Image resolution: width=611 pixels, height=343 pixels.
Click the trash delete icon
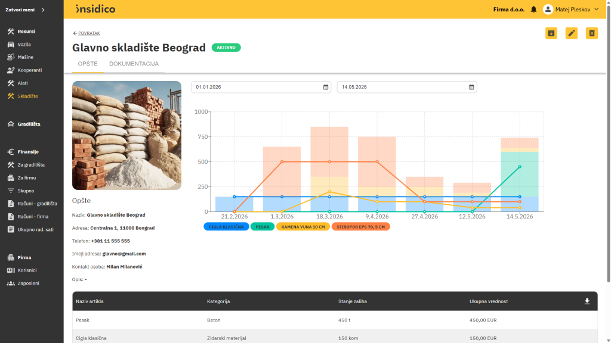click(x=591, y=33)
